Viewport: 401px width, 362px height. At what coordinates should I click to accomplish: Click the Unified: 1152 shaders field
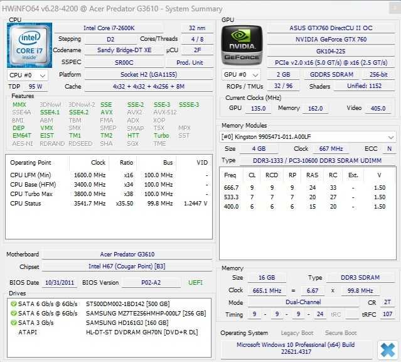[x=364, y=86]
